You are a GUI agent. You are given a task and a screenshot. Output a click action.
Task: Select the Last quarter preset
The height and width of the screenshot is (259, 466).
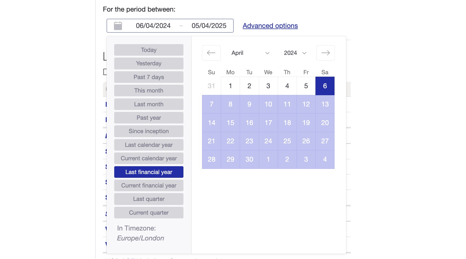coord(148,199)
